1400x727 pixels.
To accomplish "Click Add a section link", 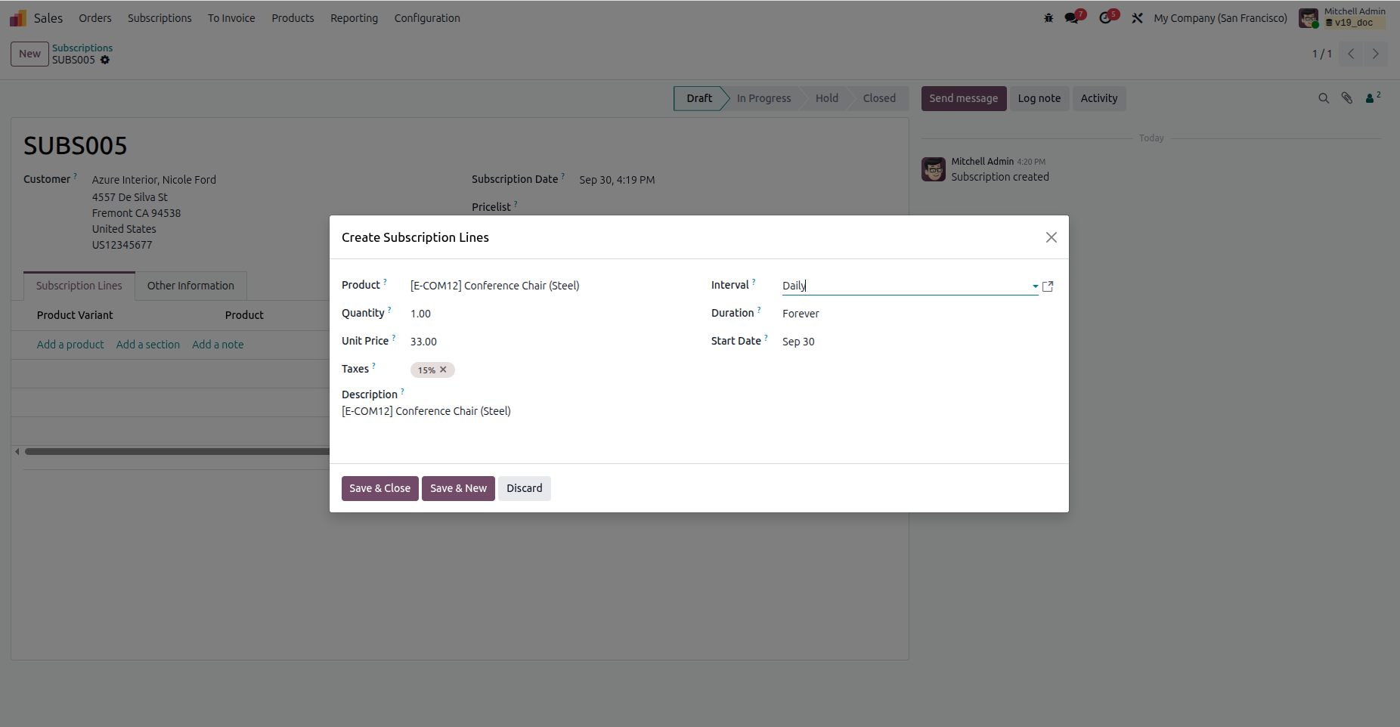I will (148, 345).
